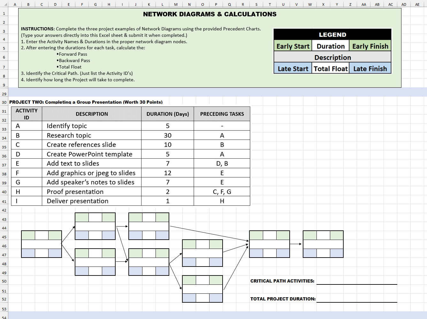Click the Description cell in the legend
Viewport: 427px width, 319px height.
pyautogui.click(x=332, y=57)
